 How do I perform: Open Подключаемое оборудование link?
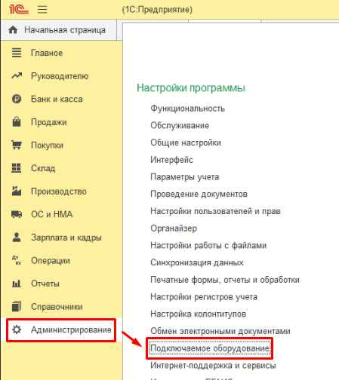point(210,348)
